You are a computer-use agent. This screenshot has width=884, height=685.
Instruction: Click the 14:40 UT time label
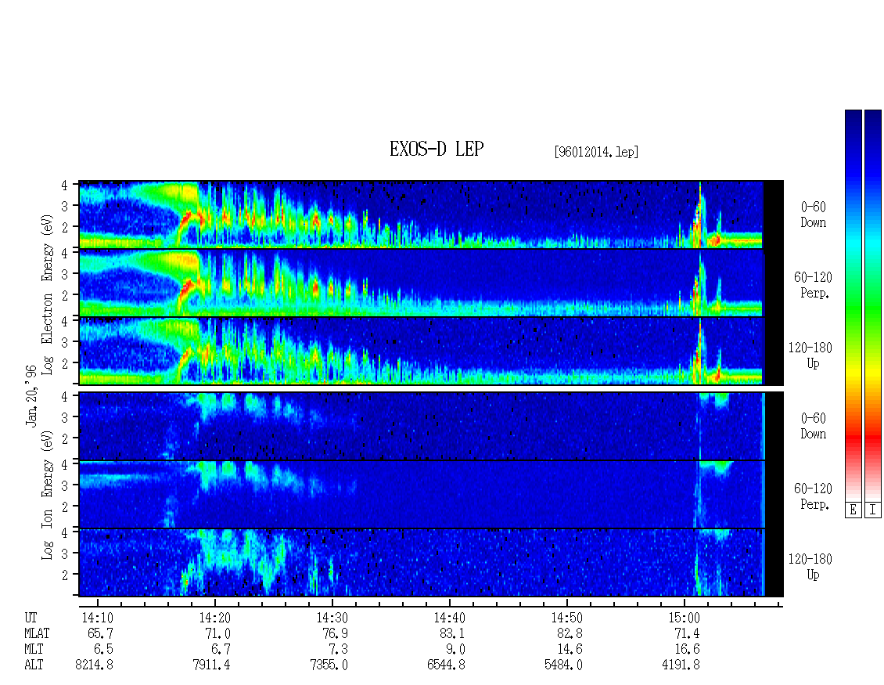(x=449, y=618)
